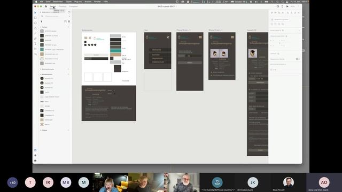The width and height of the screenshot is (342, 192).
Task: Open the Libraries panel icon at toolbar bottom
Action: click(x=35, y=150)
